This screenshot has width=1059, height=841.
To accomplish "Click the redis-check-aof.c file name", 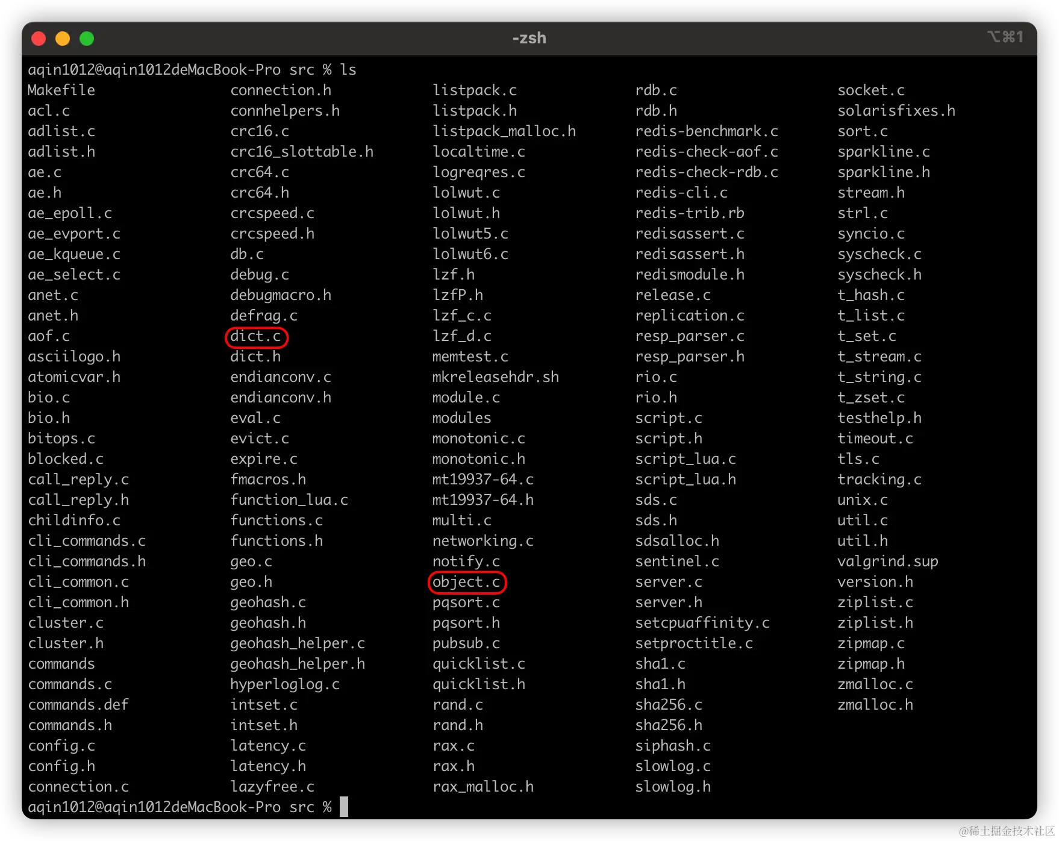I will (x=707, y=152).
